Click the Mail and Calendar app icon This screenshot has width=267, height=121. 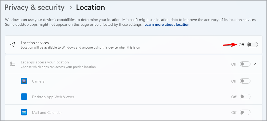(x=24, y=113)
